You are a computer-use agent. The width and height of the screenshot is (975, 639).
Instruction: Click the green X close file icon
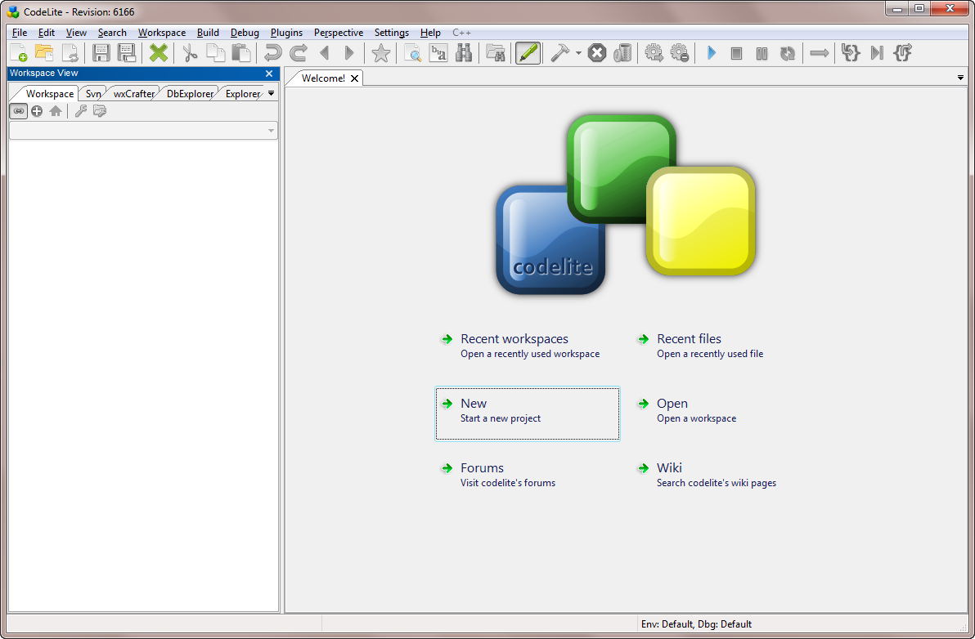159,53
